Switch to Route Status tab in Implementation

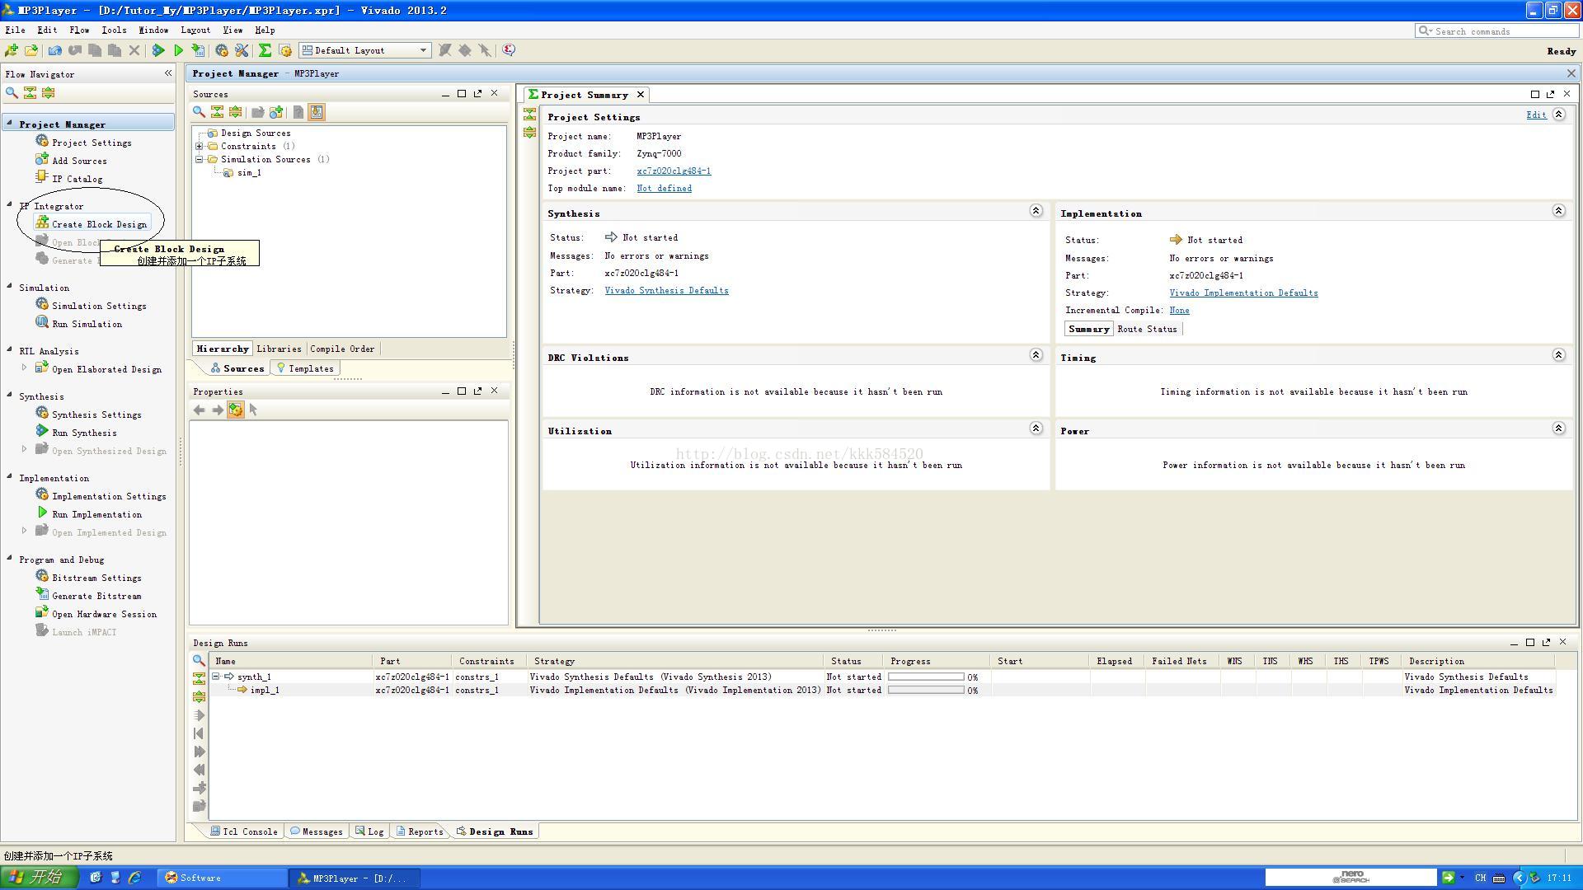[x=1147, y=329]
